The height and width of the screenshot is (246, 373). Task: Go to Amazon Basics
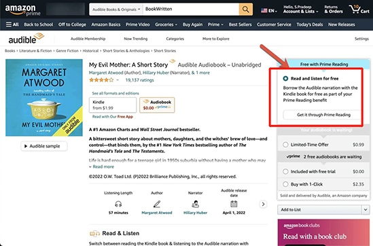click(x=105, y=24)
